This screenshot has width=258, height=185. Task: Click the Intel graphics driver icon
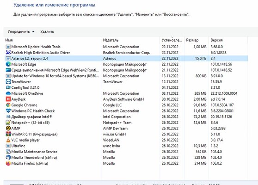(x=8, y=117)
